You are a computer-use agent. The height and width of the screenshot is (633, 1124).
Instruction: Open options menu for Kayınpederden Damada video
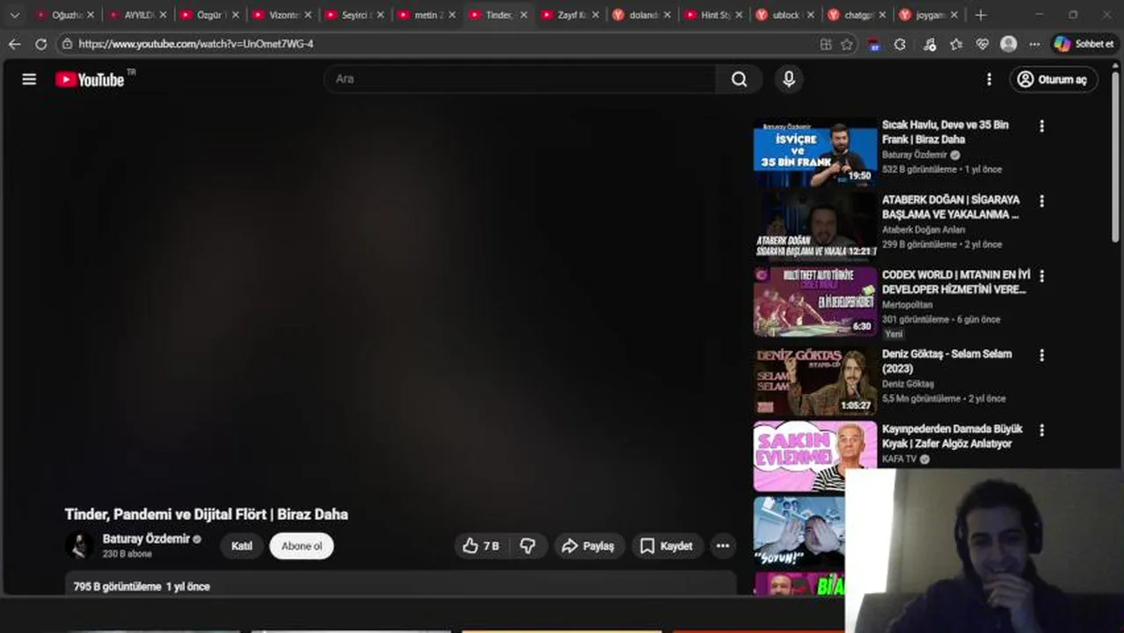coord(1041,431)
